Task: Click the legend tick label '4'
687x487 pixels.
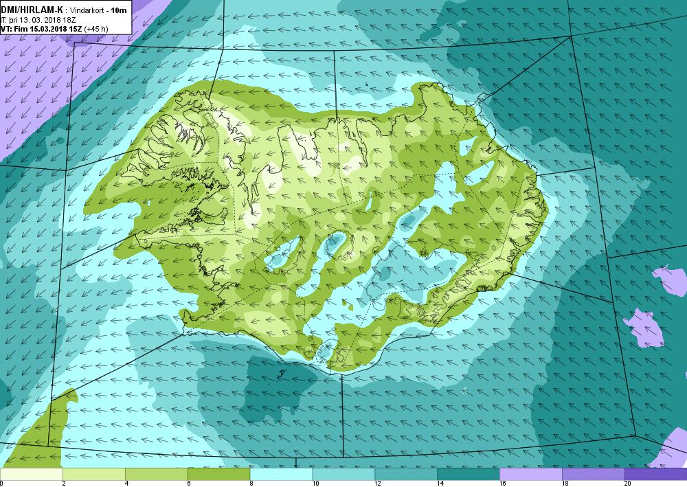Action: 126,484
